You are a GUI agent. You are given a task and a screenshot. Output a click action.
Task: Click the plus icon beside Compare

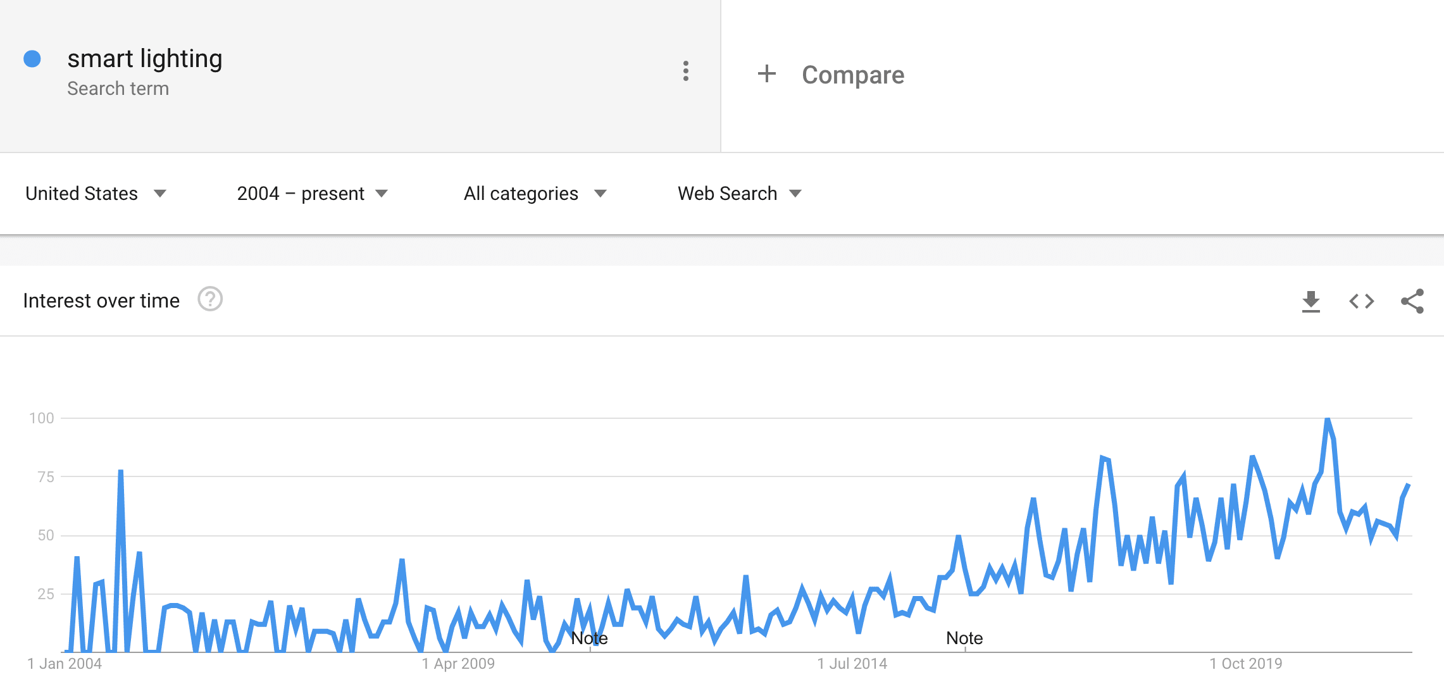coord(766,74)
